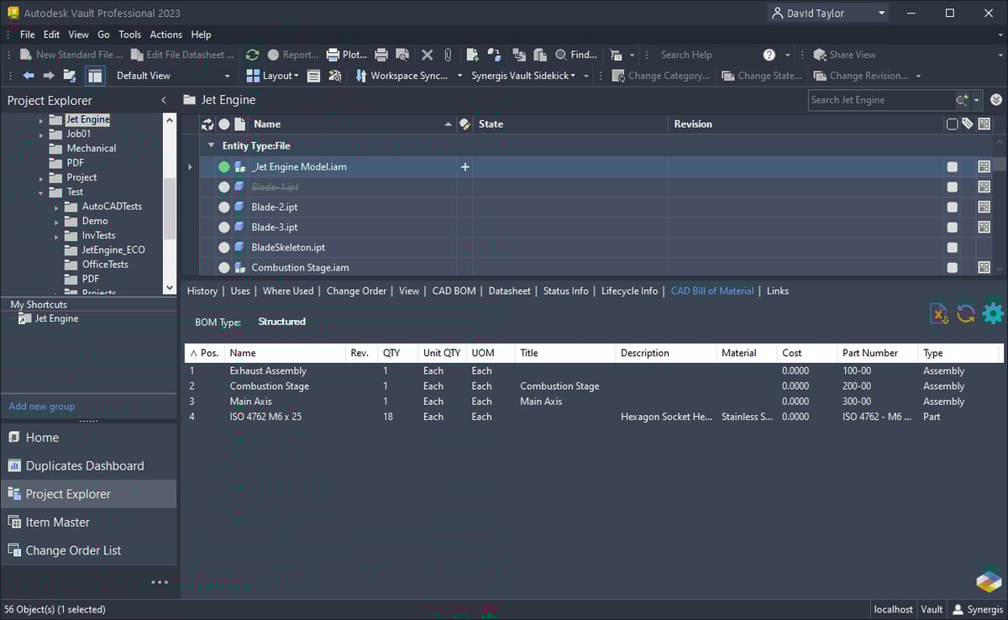Click the blue back navigation arrow
The height and width of the screenshot is (620, 1008).
pyautogui.click(x=29, y=76)
